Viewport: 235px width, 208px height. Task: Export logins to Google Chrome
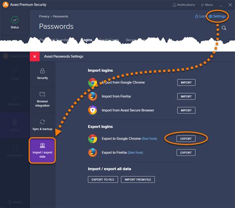click(x=186, y=139)
